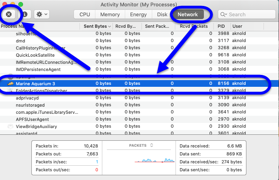
Task: Sort by Sent Bytes column header
Action: (95, 26)
